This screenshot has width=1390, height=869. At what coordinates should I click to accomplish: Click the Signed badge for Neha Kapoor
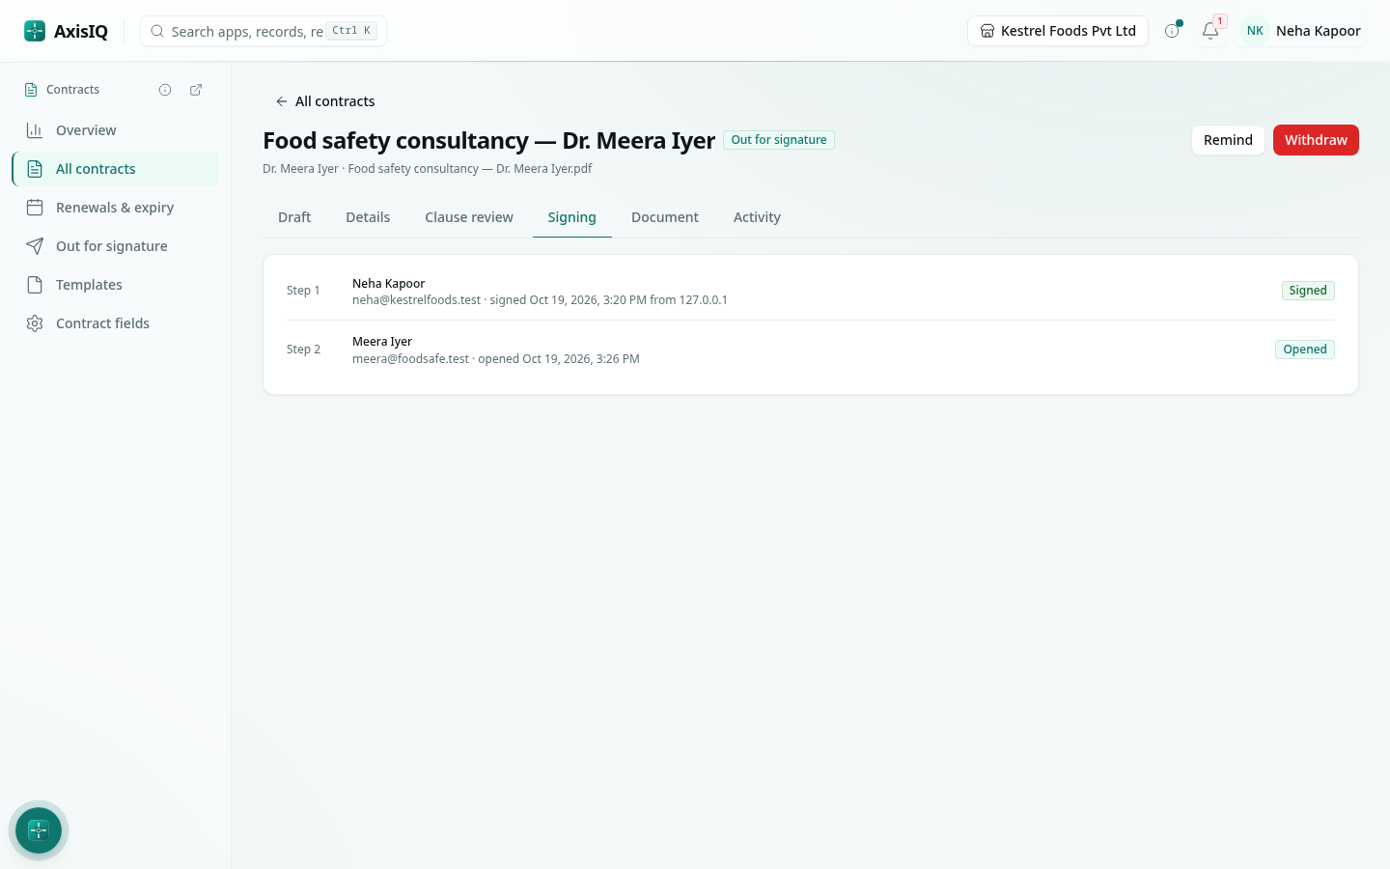tap(1308, 291)
